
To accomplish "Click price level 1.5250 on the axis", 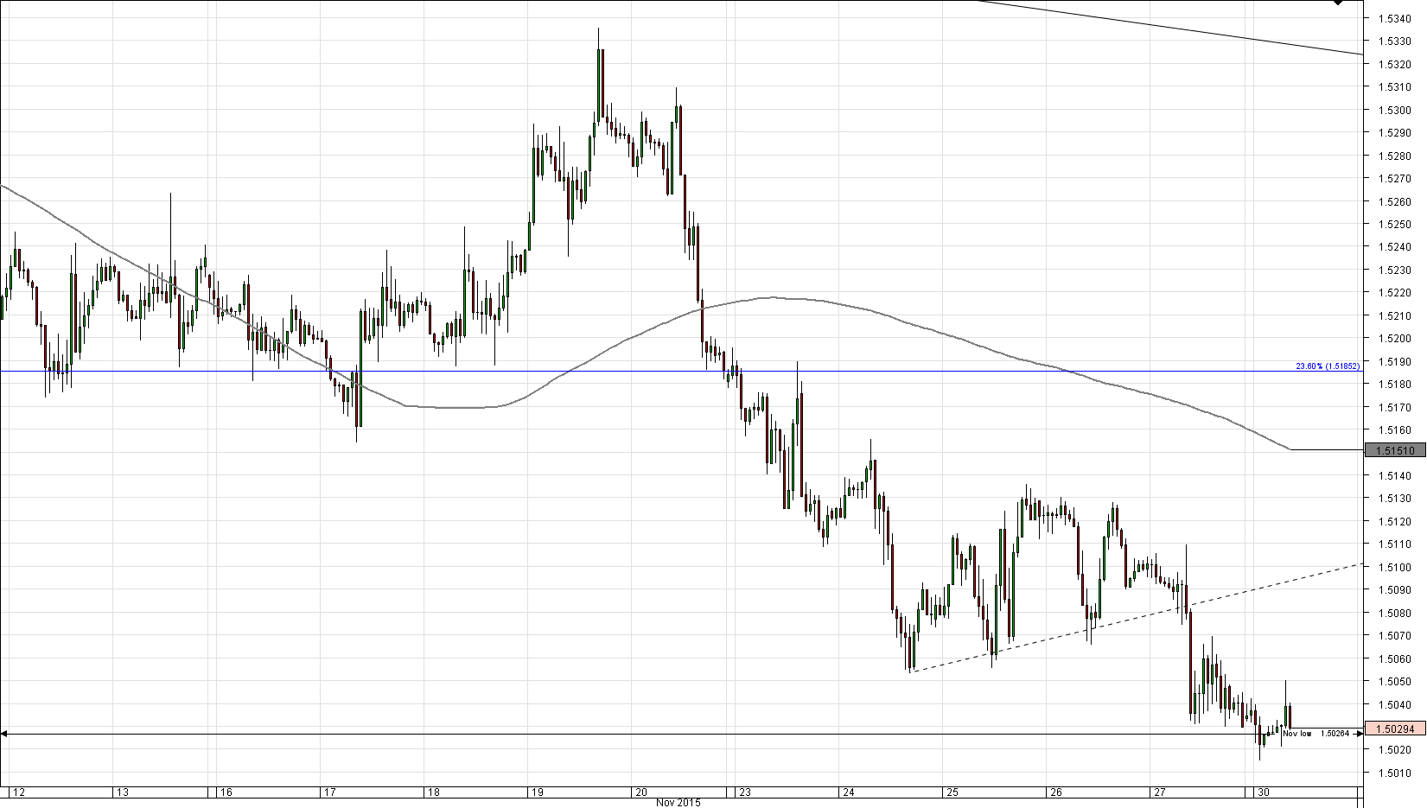I will click(x=1396, y=225).
